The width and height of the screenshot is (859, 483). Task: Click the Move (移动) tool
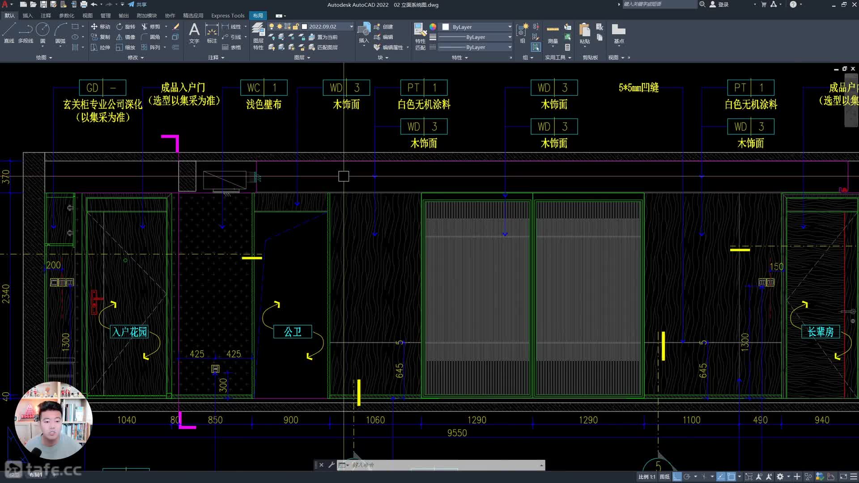(x=101, y=27)
